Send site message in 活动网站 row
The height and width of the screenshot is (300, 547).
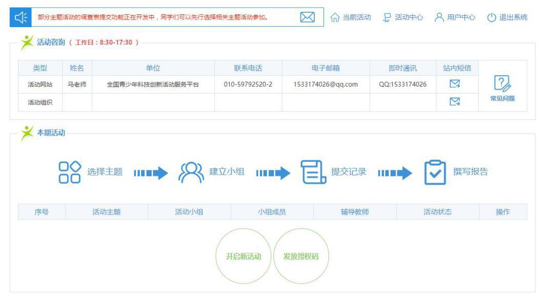455,83
